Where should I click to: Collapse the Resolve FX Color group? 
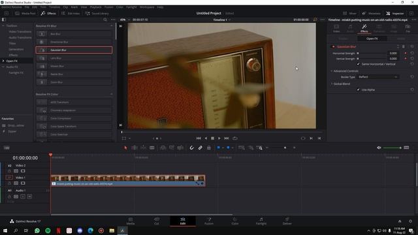click(112, 94)
